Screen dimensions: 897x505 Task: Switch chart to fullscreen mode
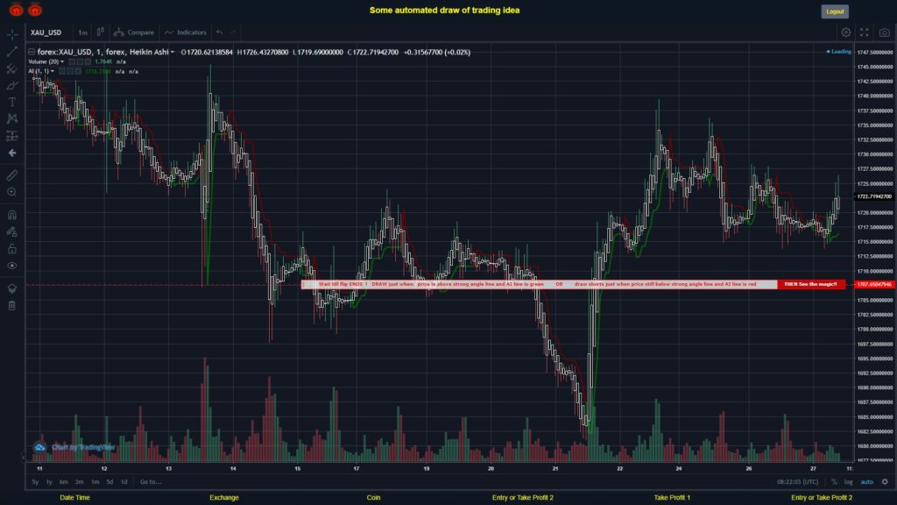tap(865, 32)
